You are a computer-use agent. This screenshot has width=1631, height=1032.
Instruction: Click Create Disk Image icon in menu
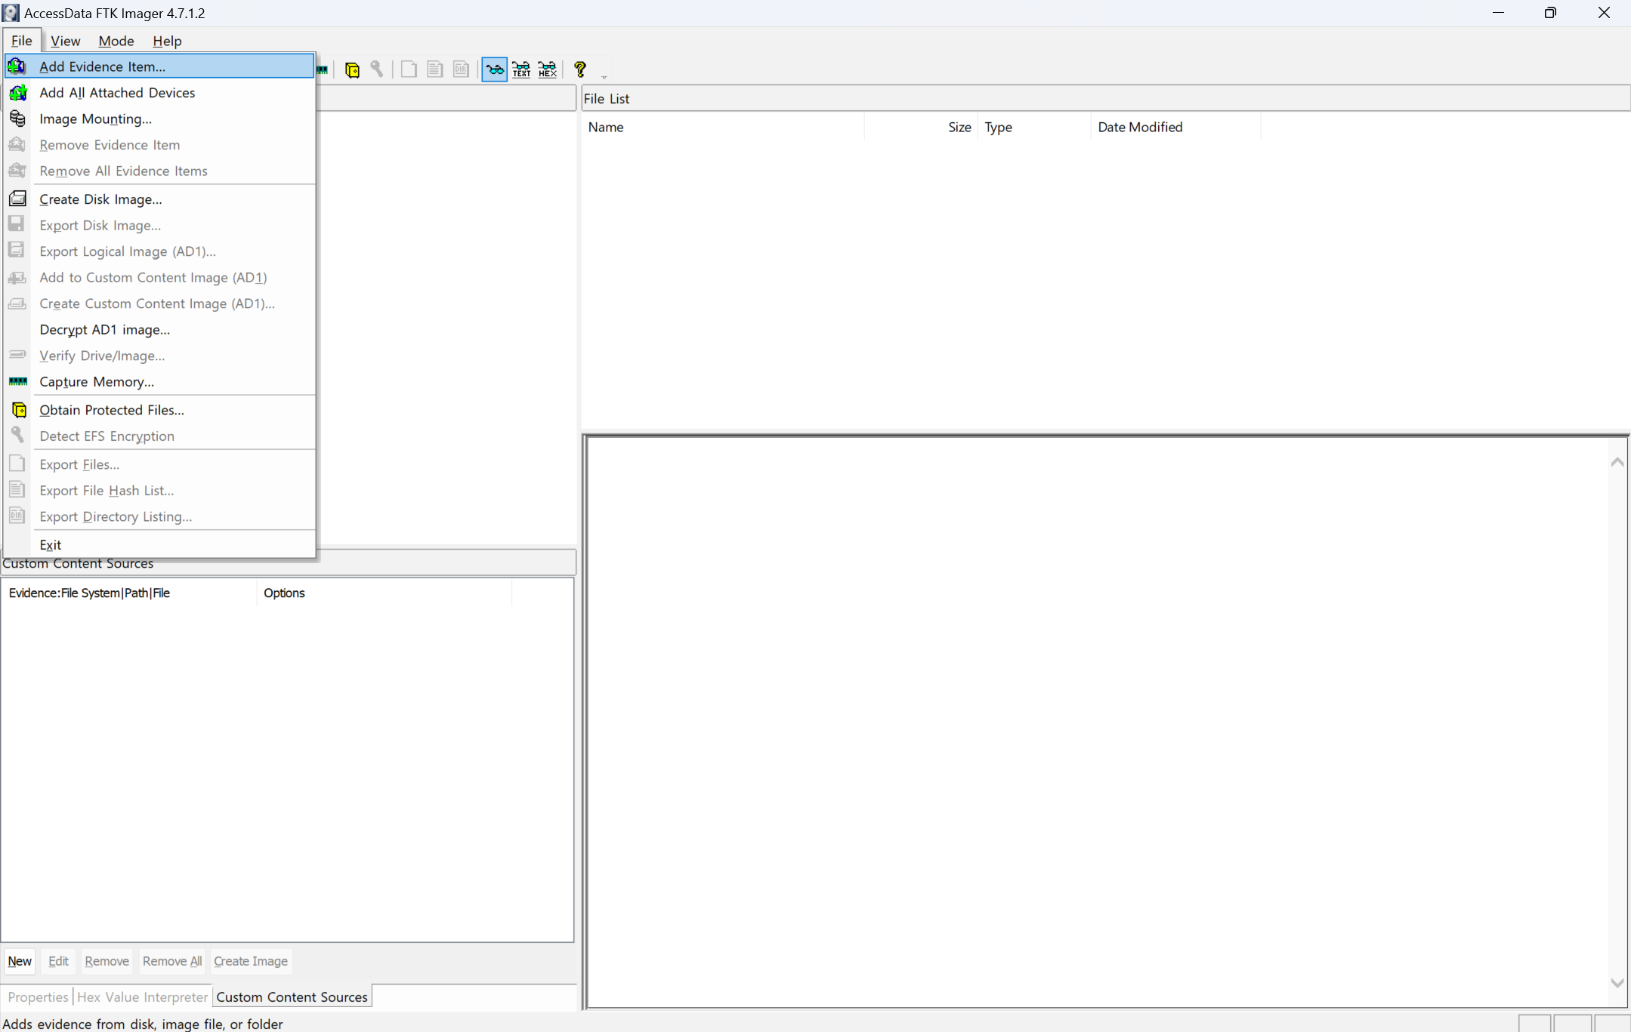17,199
